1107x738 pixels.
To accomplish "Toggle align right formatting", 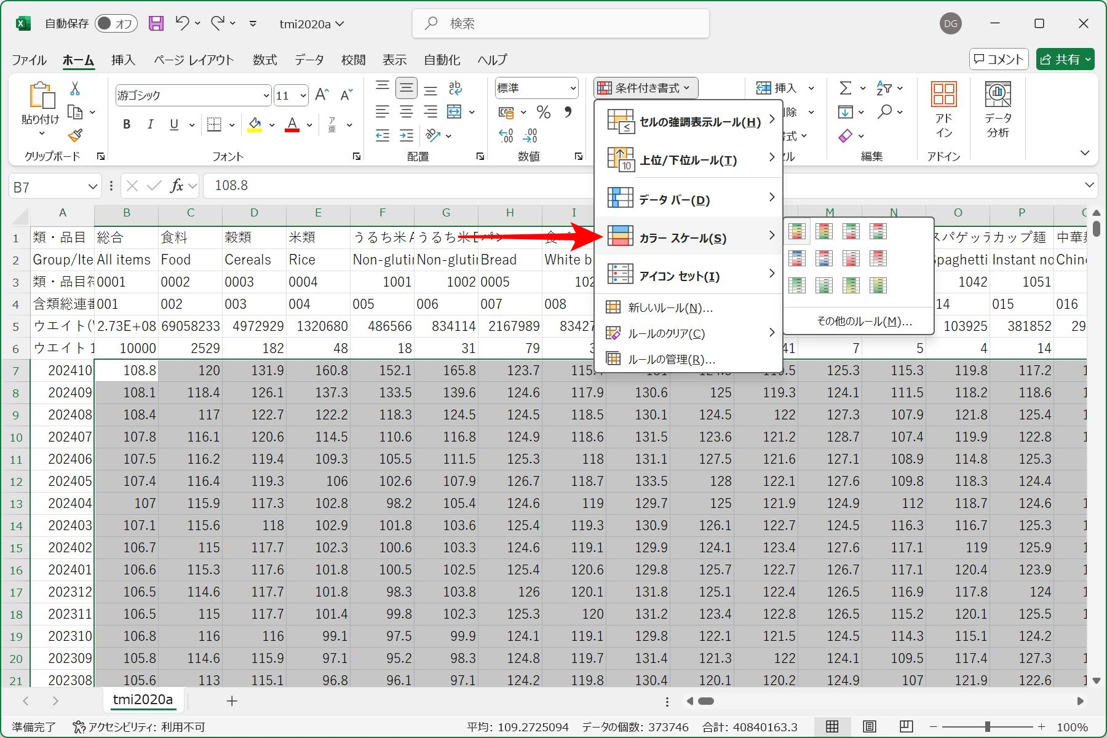I will [x=430, y=112].
